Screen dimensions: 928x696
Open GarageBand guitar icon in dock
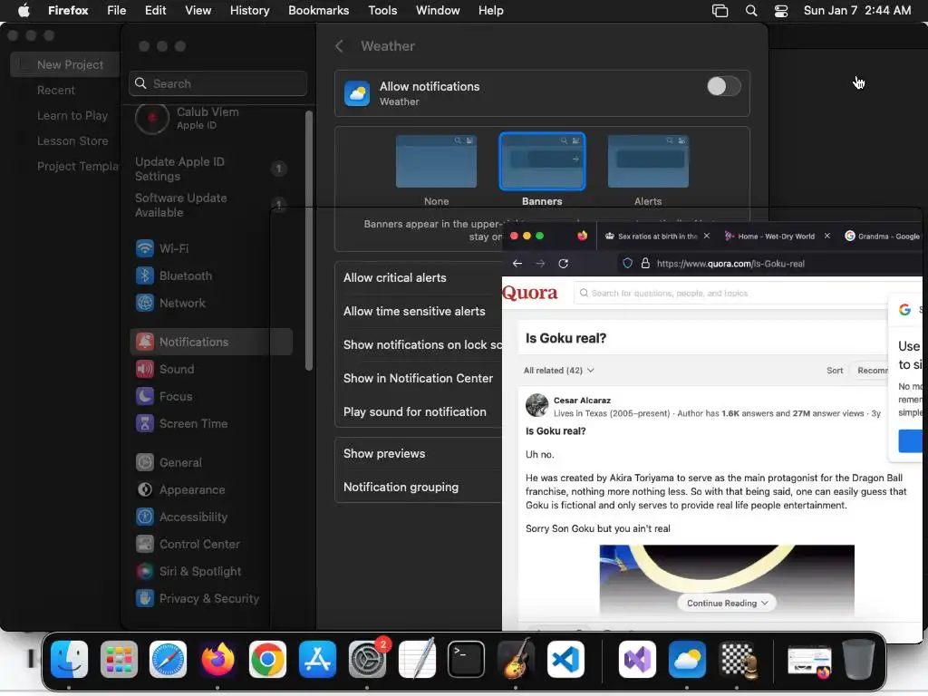coord(516,660)
